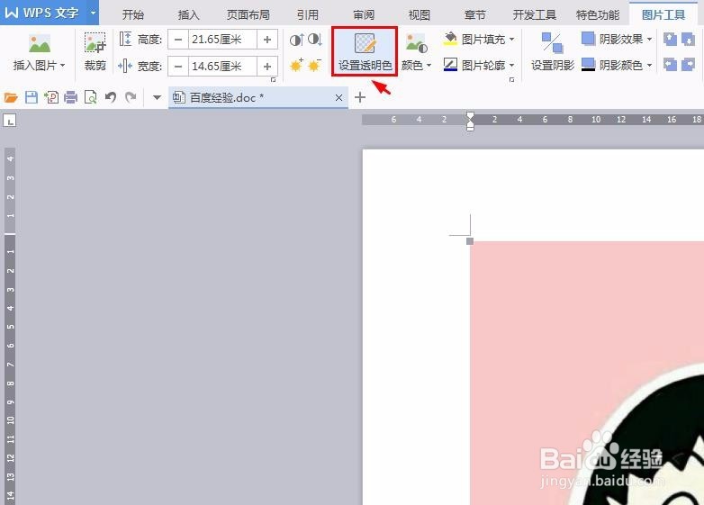Image resolution: width=704 pixels, height=505 pixels.
Task: Open the 阴影颜色 dropdown arrow
Action: coord(649,66)
